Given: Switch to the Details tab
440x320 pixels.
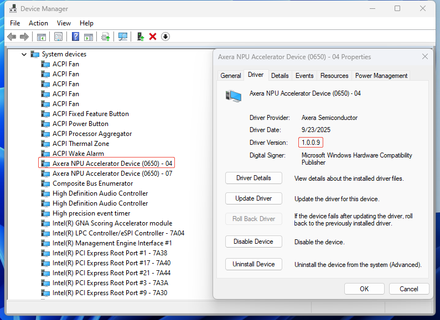Looking at the screenshot, I should (x=279, y=76).
